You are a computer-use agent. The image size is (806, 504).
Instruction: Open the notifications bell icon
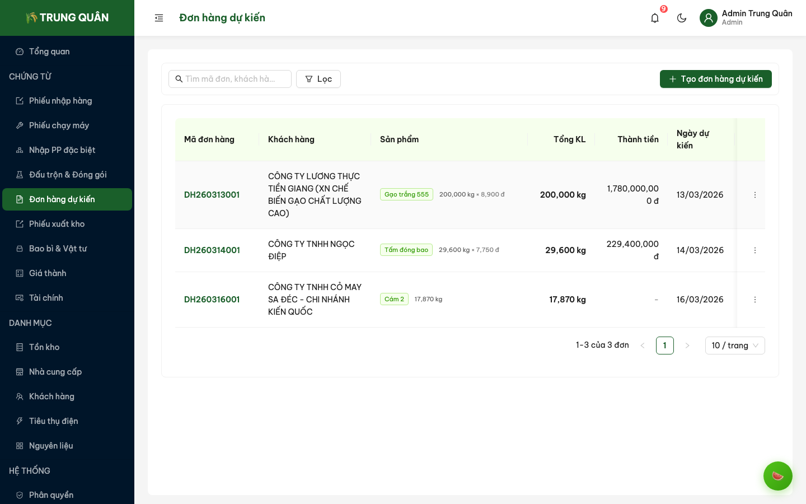pyautogui.click(x=654, y=18)
